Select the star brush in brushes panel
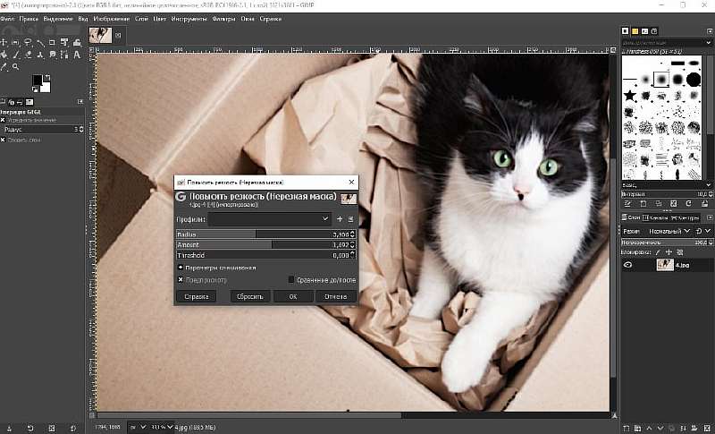 coord(630,96)
